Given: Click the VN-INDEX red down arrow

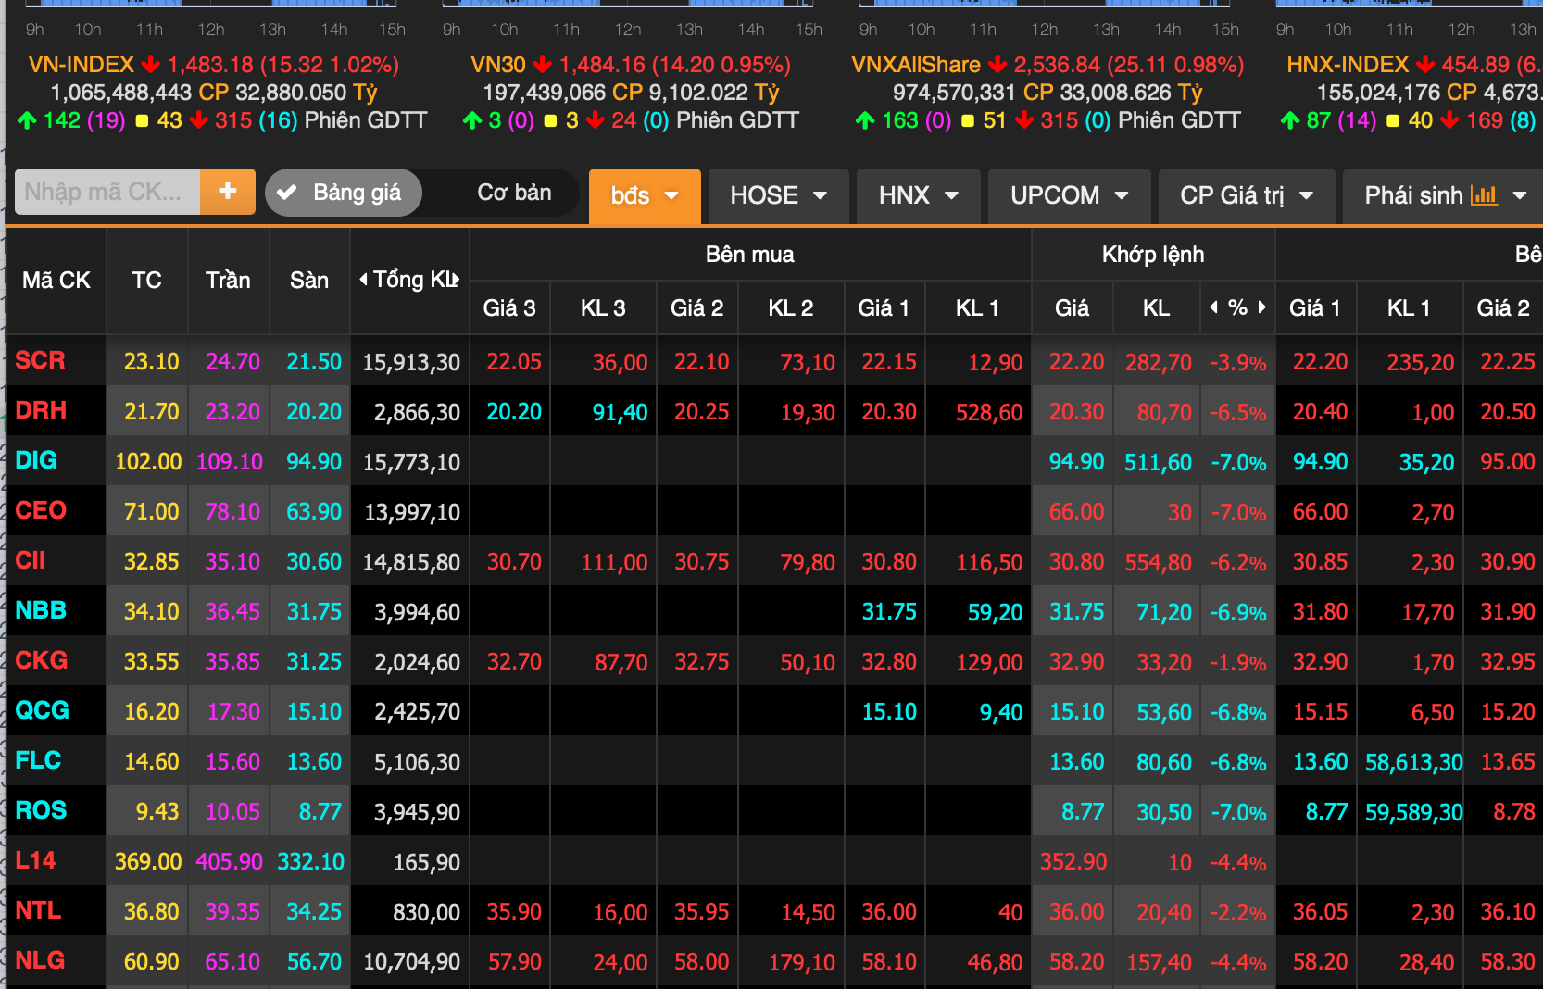Looking at the screenshot, I should pos(151,65).
